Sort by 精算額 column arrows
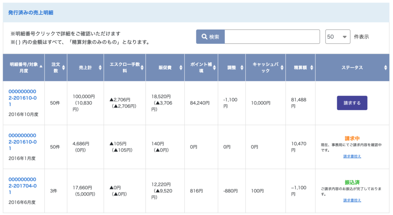 (312, 67)
